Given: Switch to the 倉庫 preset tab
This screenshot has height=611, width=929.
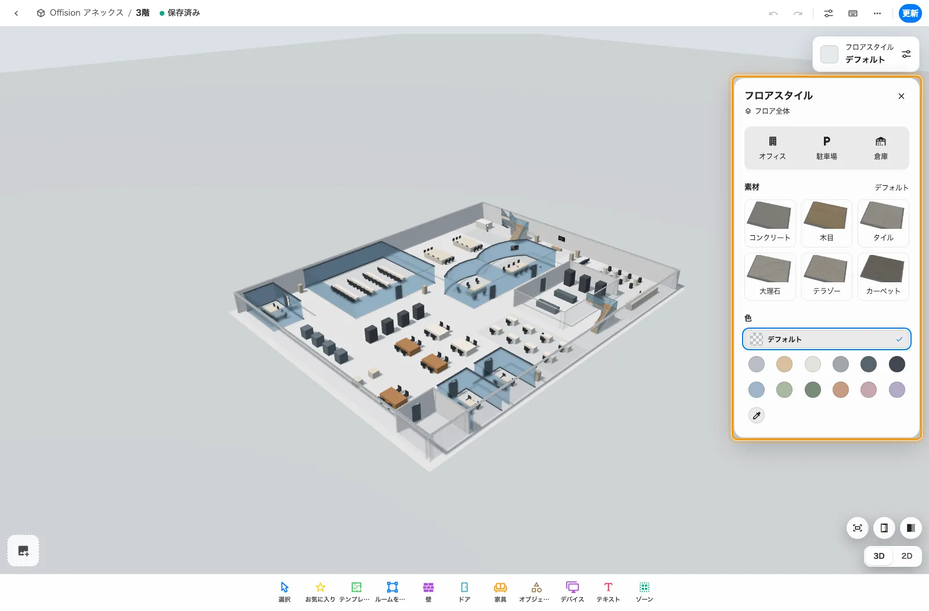Looking at the screenshot, I should (881, 148).
